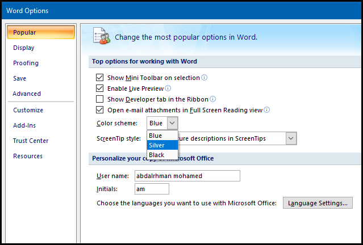Choose Black from the color scheme list
The height and width of the screenshot is (245, 363).
coord(162,155)
